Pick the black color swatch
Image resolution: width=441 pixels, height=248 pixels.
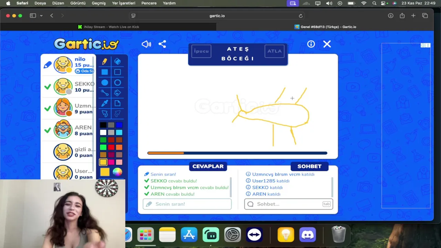103,125
